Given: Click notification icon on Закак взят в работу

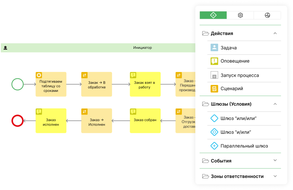Looking at the screenshot, I should (x=133, y=75).
